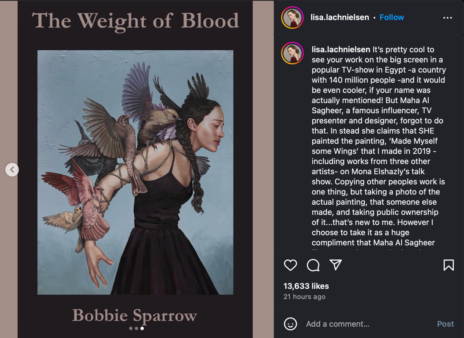Follow lisa.lachnielsen
This screenshot has width=464, height=338.
(391, 17)
